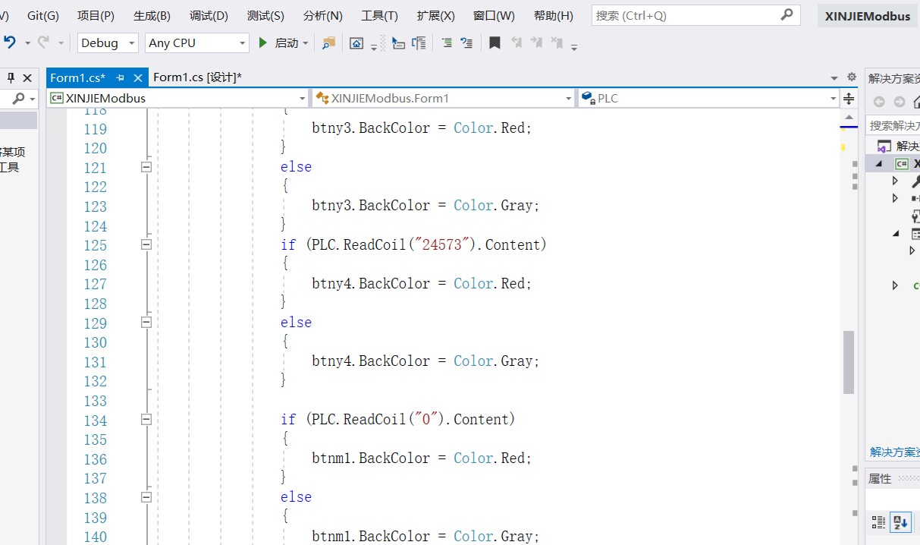
Task: Click the undo arrow icon
Action: [x=9, y=43]
